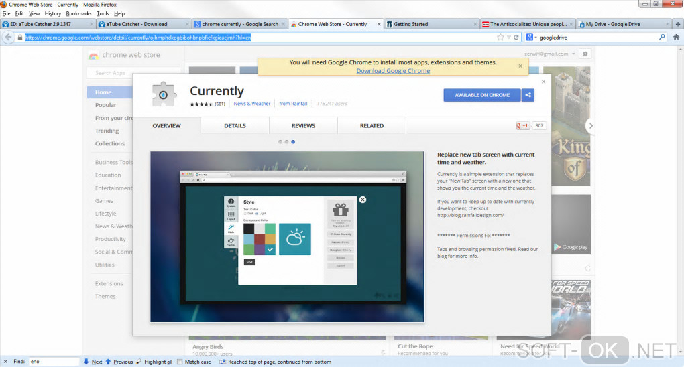
Task: Open the from Rainfall developer link
Action: (293, 104)
